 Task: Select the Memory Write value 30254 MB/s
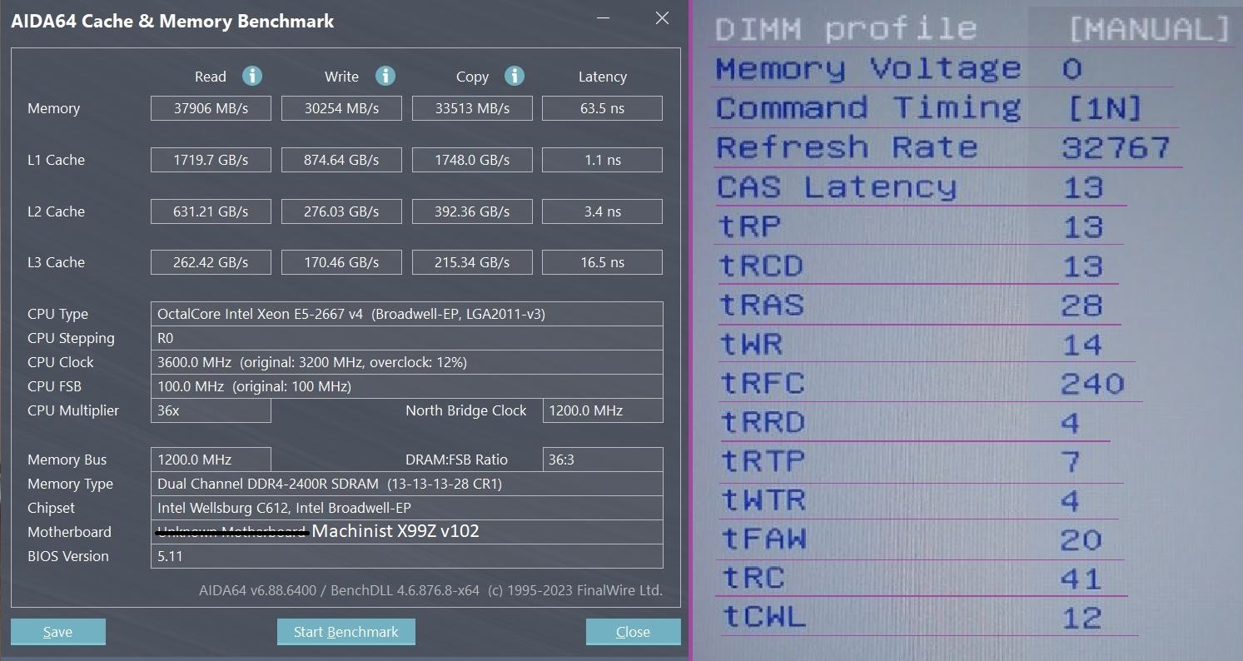click(341, 108)
